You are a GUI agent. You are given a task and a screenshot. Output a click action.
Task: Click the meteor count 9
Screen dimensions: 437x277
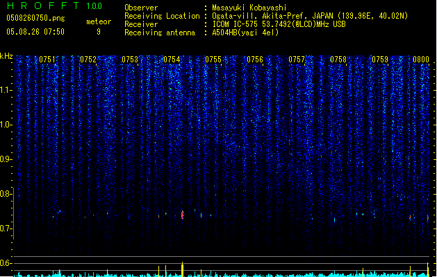point(99,32)
